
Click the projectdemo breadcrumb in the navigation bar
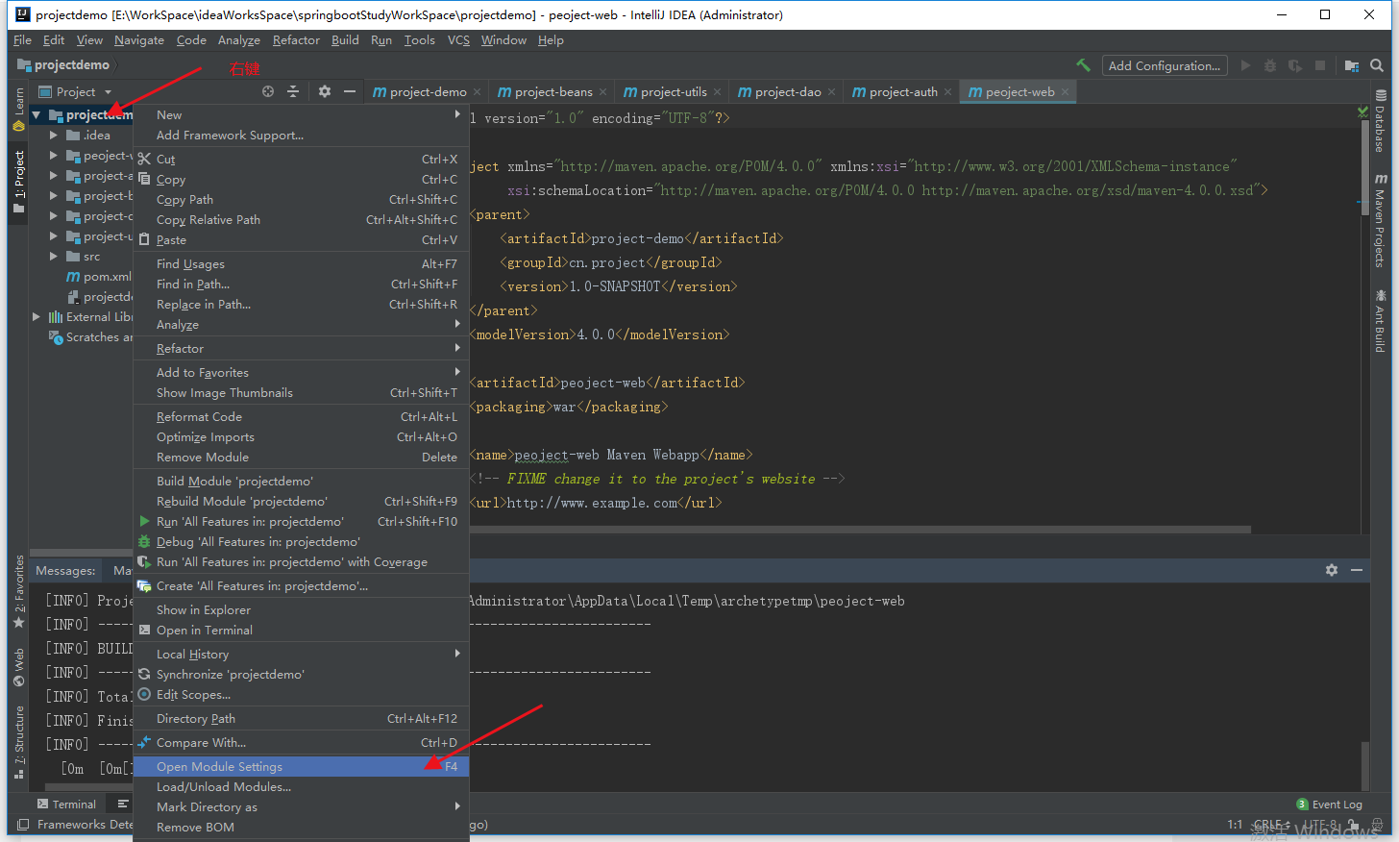[x=64, y=65]
